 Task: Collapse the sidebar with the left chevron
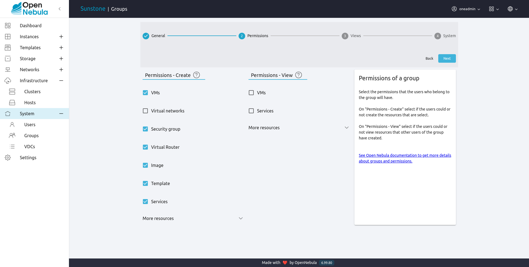pyautogui.click(x=60, y=9)
